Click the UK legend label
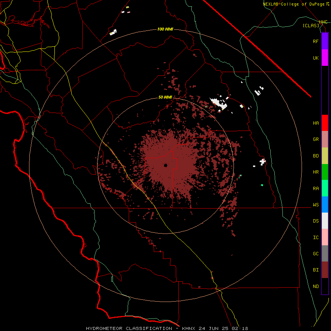 [x=316, y=58]
